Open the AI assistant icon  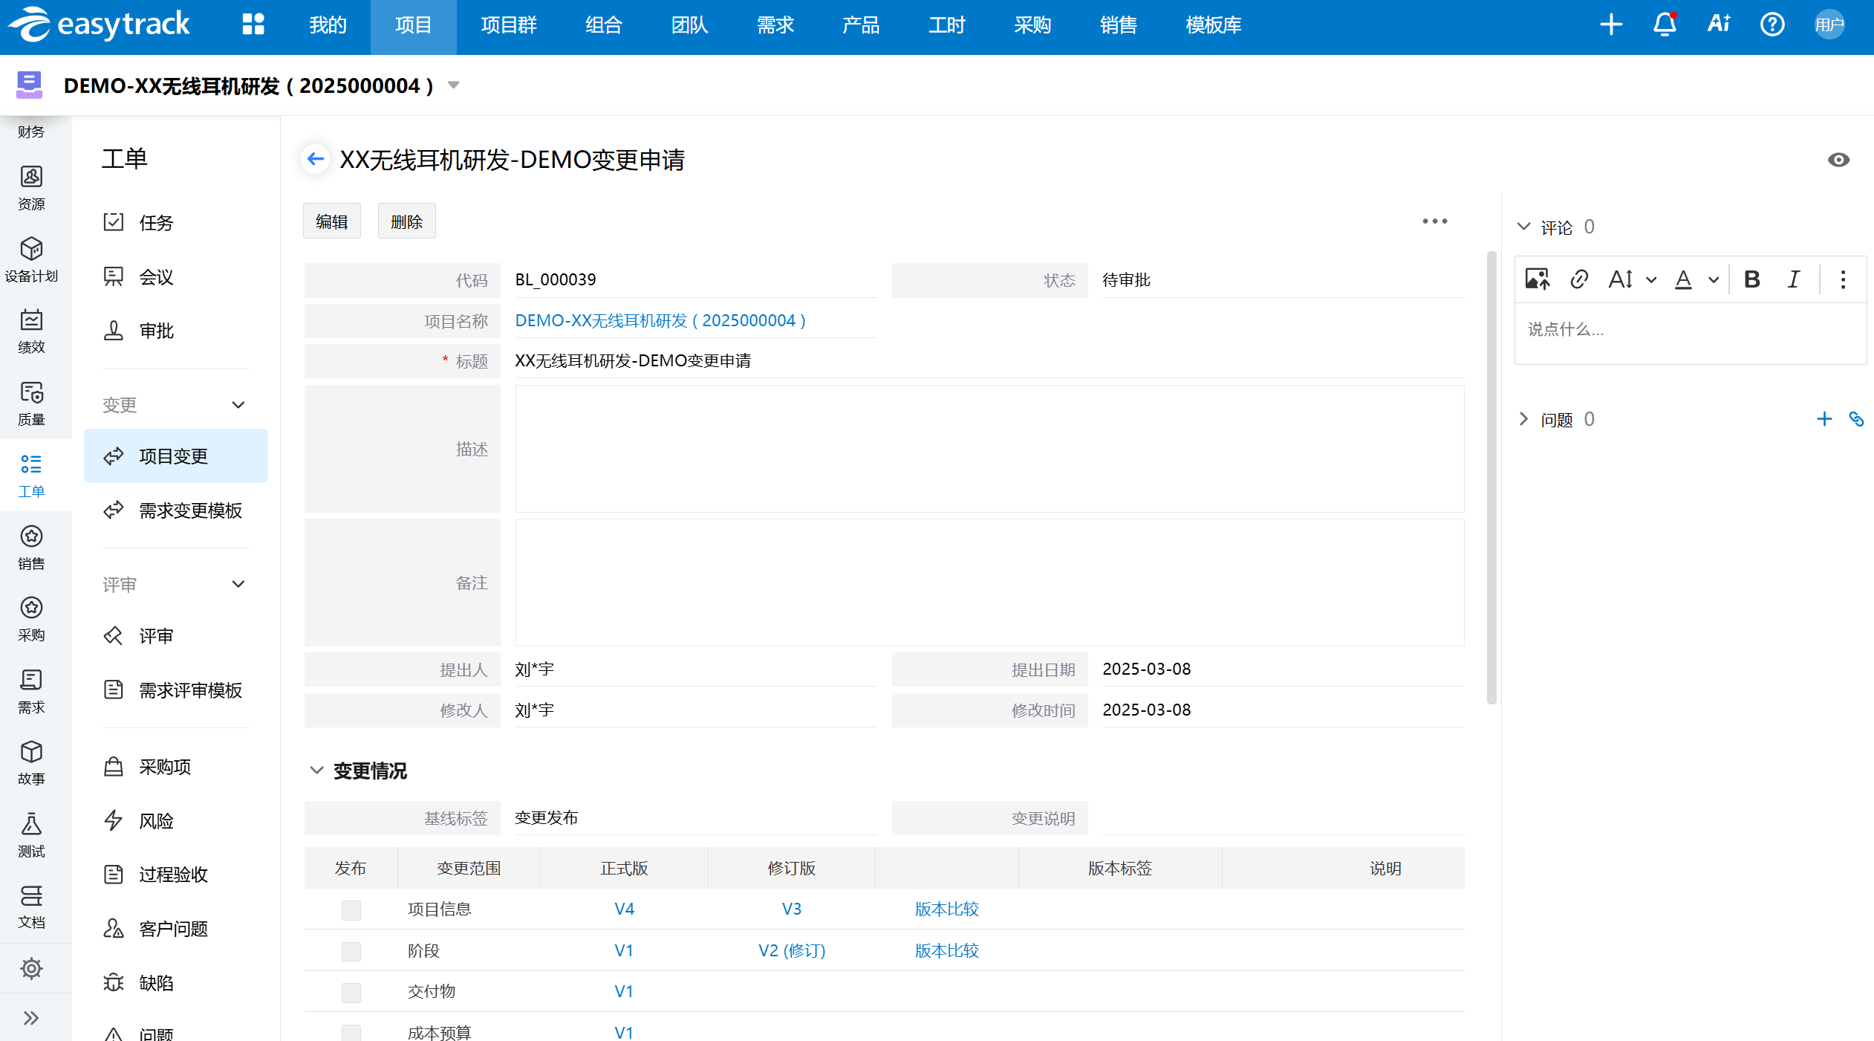pos(1719,25)
